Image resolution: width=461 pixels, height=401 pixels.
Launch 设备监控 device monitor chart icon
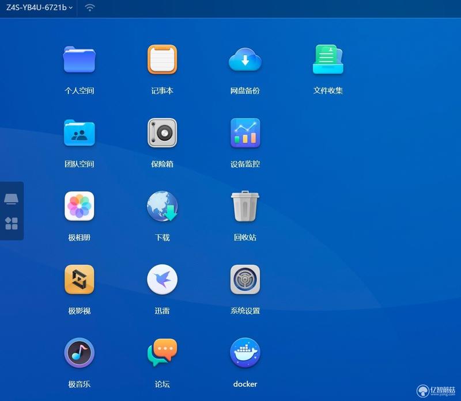(x=245, y=133)
